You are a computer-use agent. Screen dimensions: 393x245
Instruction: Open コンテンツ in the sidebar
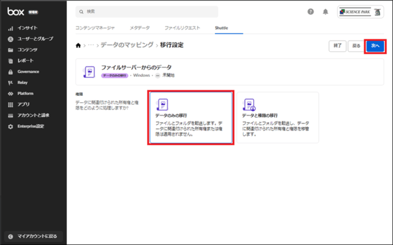27,50
